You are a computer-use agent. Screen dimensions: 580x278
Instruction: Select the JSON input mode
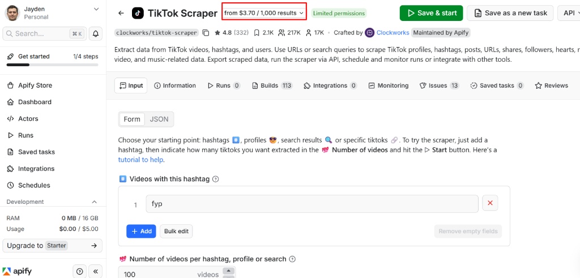pos(159,119)
